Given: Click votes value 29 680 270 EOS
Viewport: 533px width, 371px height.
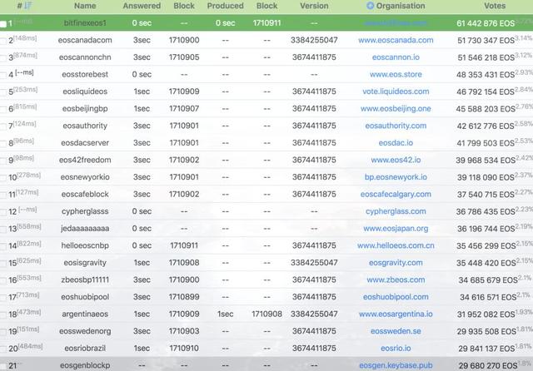Looking at the screenshot, I should click(x=488, y=365).
